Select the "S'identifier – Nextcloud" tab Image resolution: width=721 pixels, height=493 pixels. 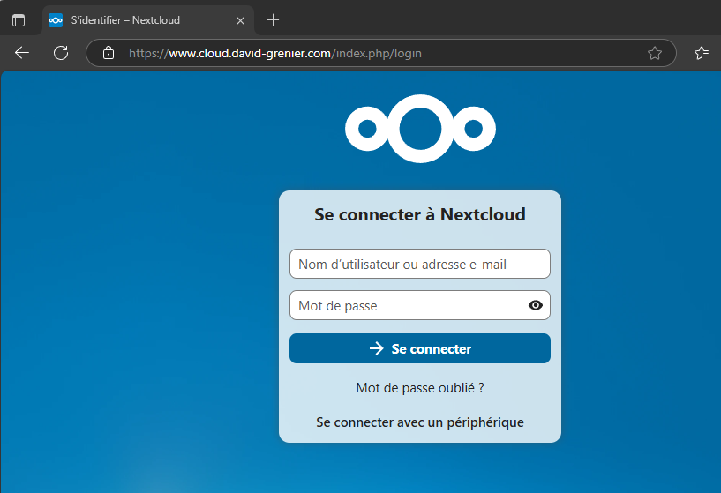click(x=132, y=20)
